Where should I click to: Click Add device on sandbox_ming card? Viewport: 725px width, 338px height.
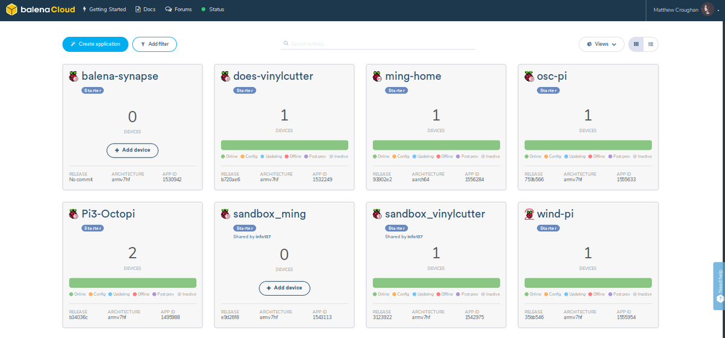pyautogui.click(x=285, y=288)
